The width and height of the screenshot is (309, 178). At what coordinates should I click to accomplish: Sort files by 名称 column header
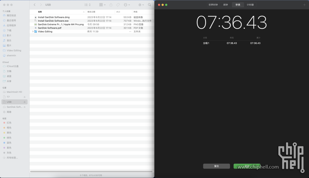[x=40, y=12]
